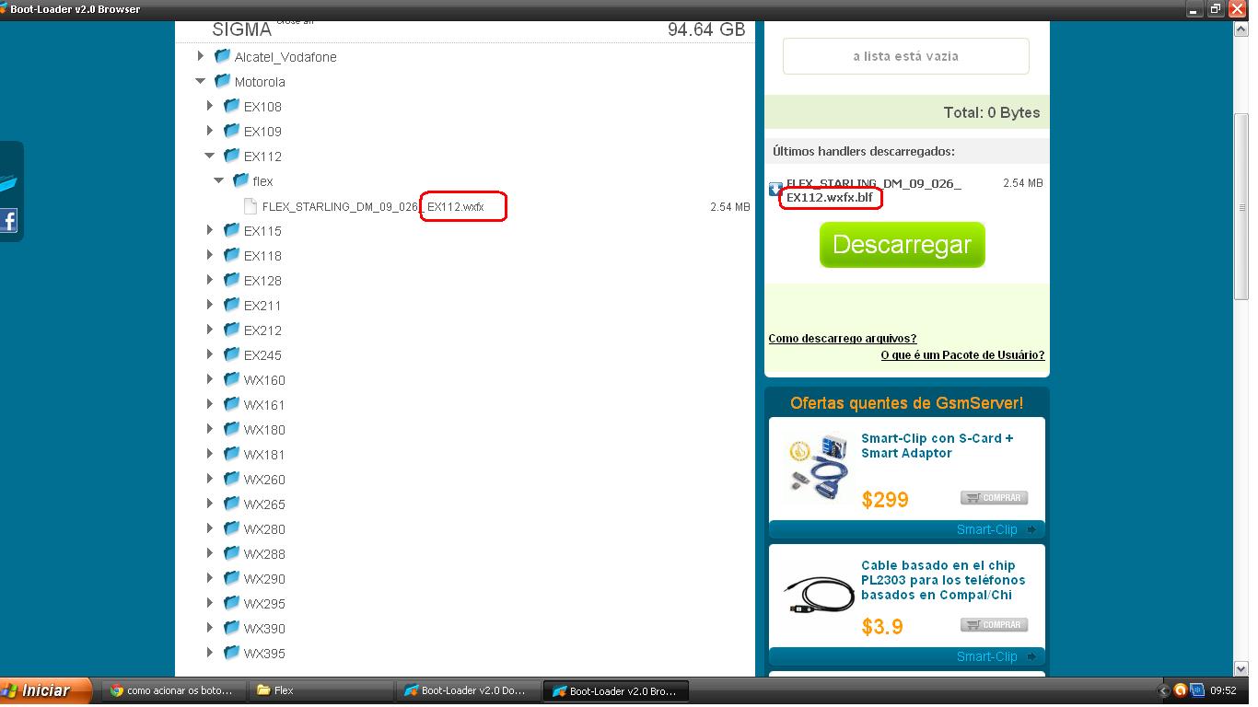Image resolution: width=1258 pixels, height=707 pixels.
Task: Click the FLEX_STARLING file document icon
Action: pyautogui.click(x=250, y=206)
